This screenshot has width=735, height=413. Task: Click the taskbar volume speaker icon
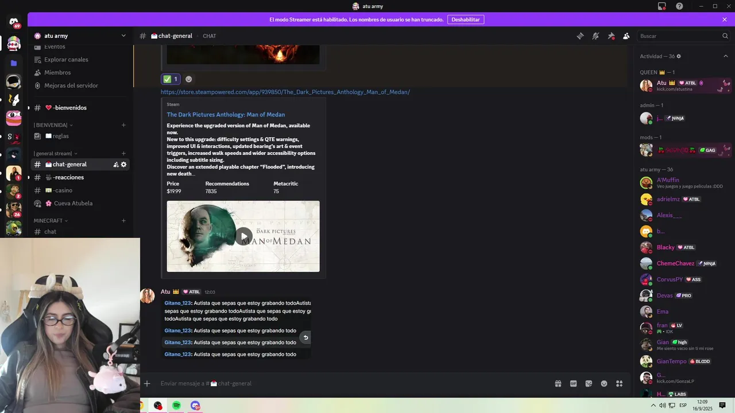(x=663, y=406)
